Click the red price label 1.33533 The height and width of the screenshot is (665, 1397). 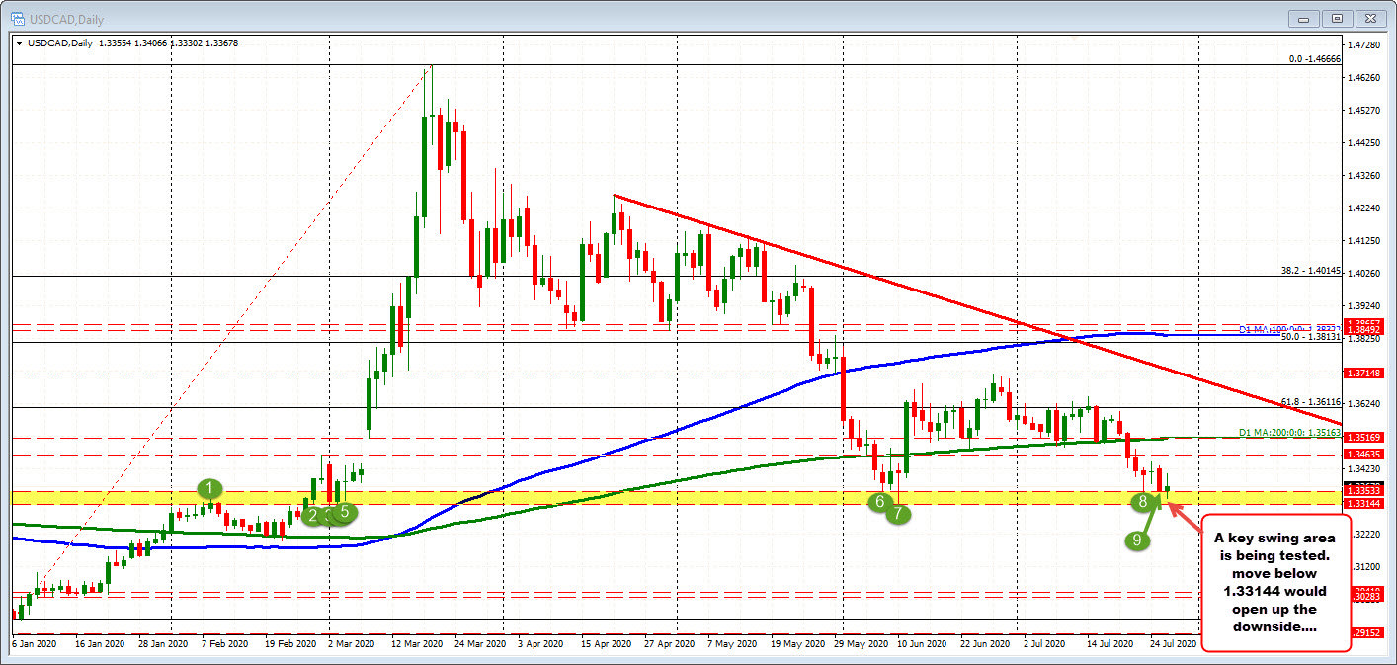click(x=1363, y=491)
